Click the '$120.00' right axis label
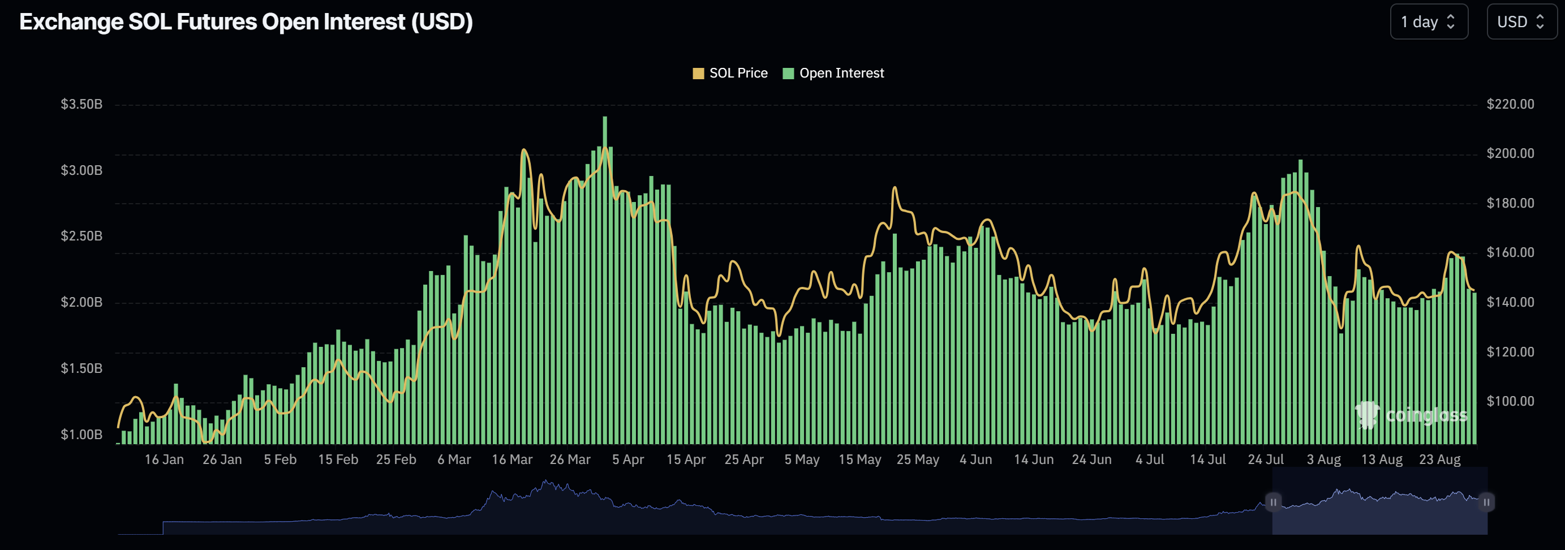 pyautogui.click(x=1510, y=352)
